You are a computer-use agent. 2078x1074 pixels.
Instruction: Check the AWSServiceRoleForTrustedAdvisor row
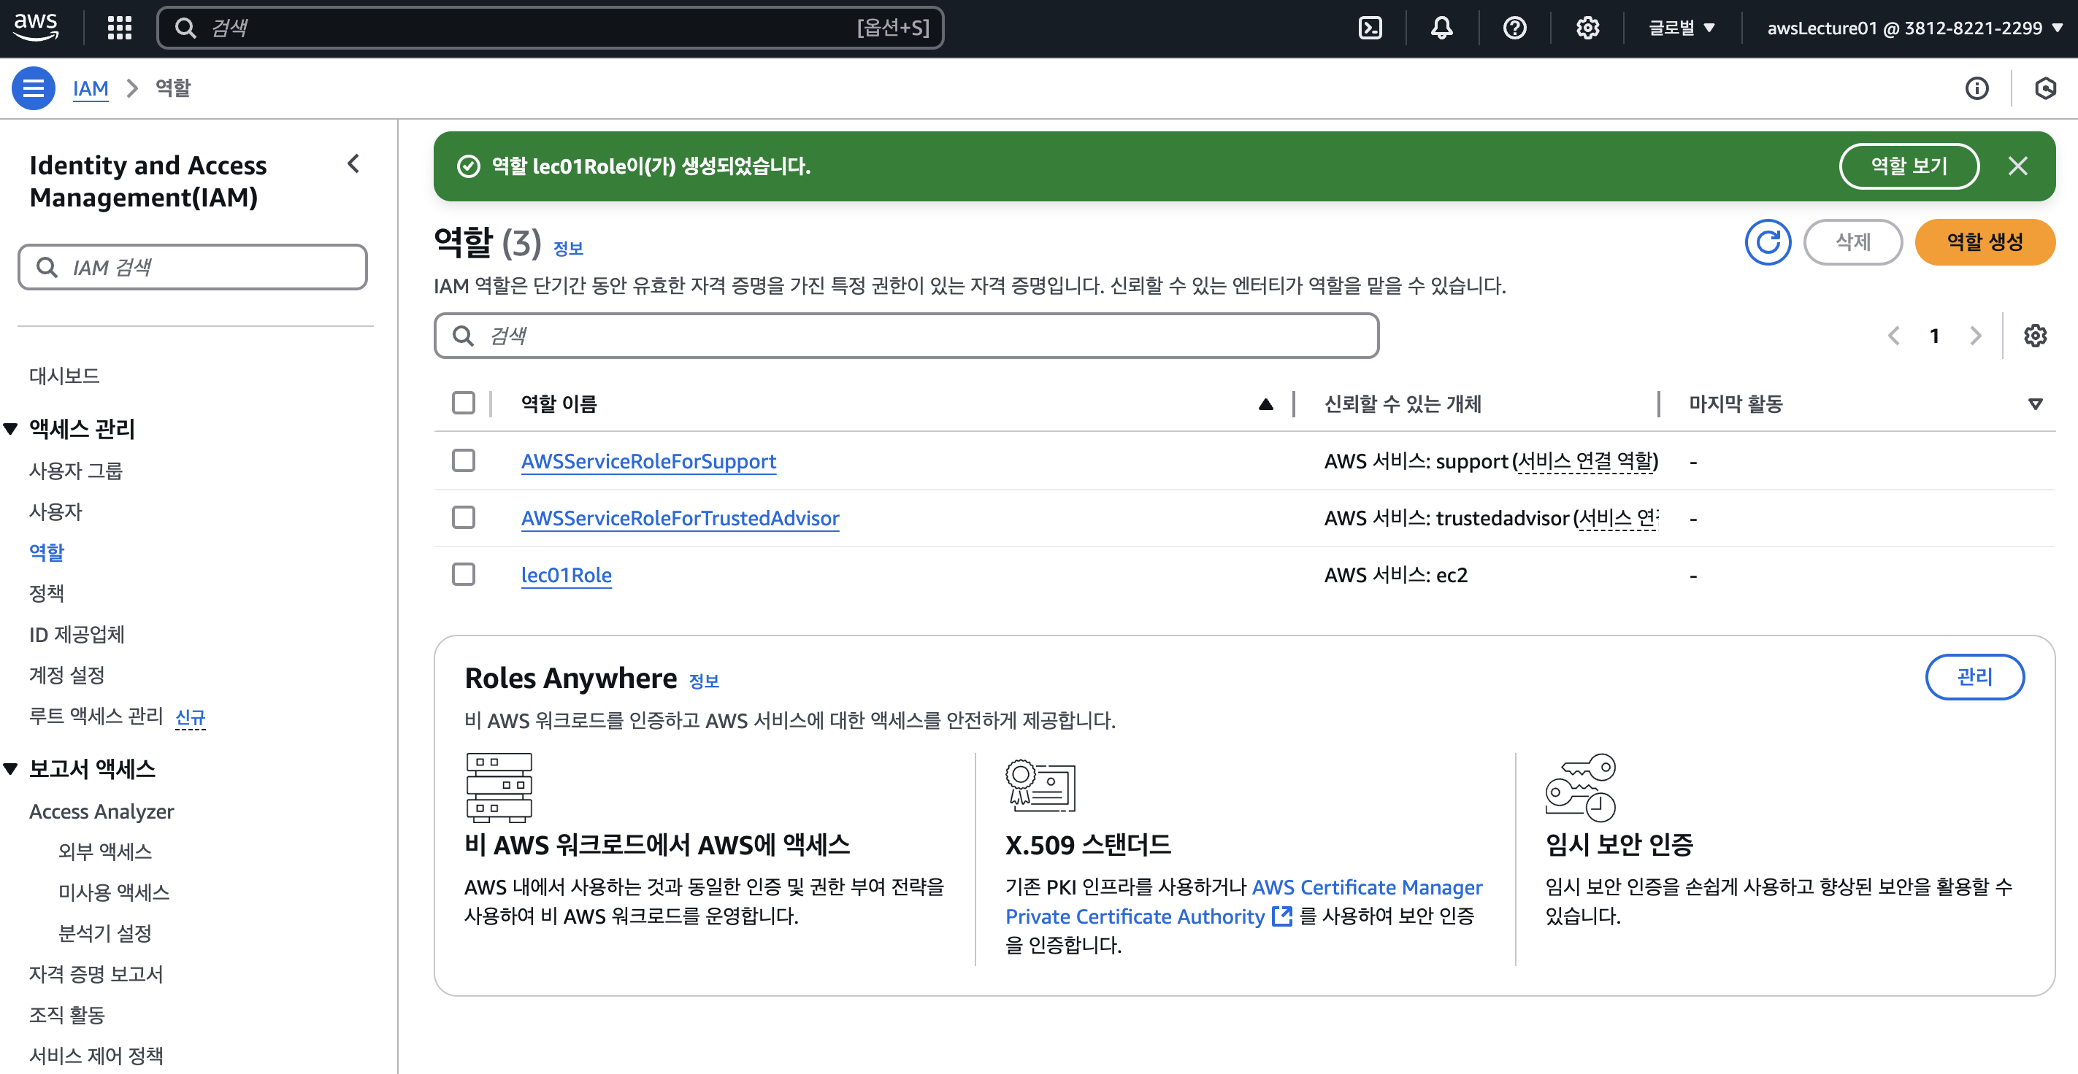[463, 517]
